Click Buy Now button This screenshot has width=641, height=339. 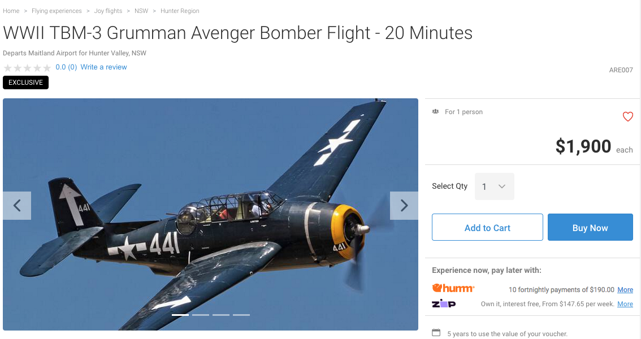(x=590, y=228)
